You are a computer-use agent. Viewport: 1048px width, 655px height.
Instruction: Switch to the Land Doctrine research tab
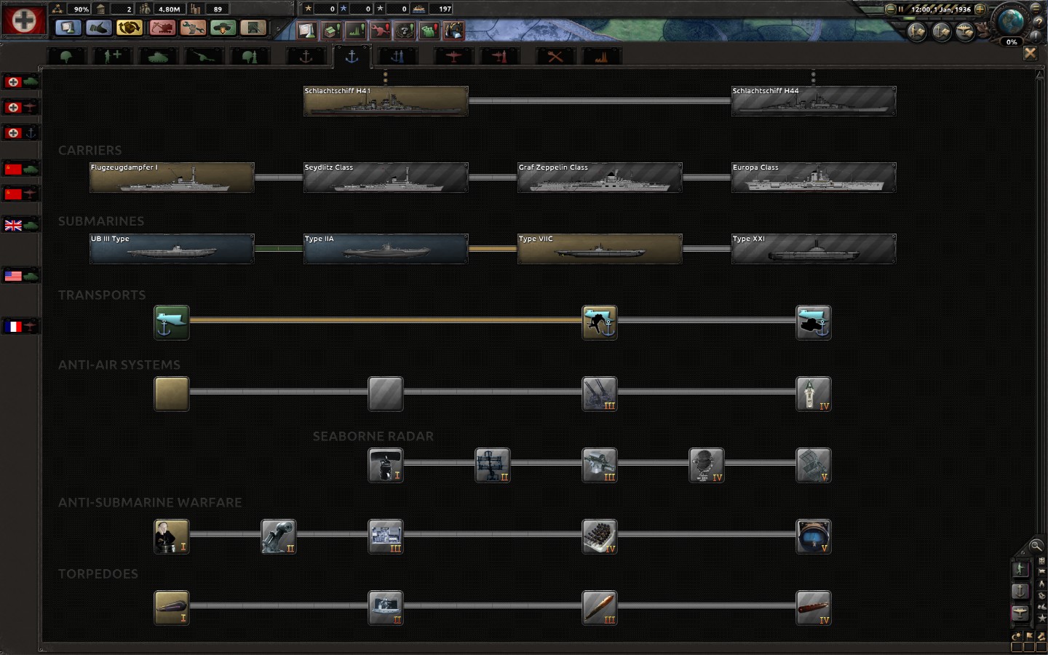tap(250, 56)
